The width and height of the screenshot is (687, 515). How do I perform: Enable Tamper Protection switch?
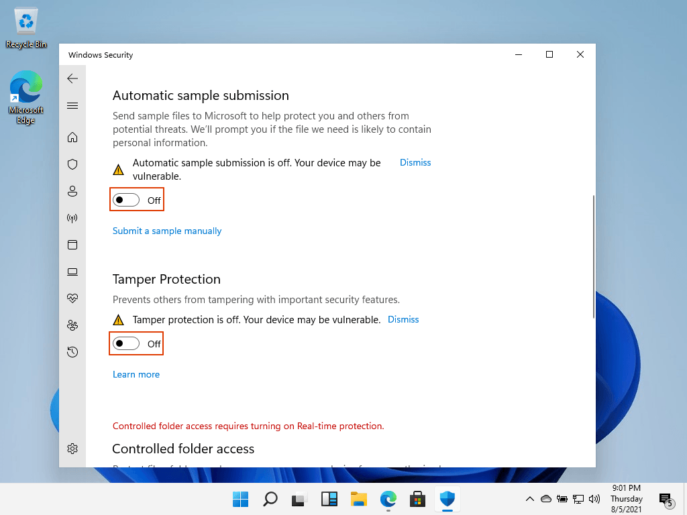click(127, 343)
